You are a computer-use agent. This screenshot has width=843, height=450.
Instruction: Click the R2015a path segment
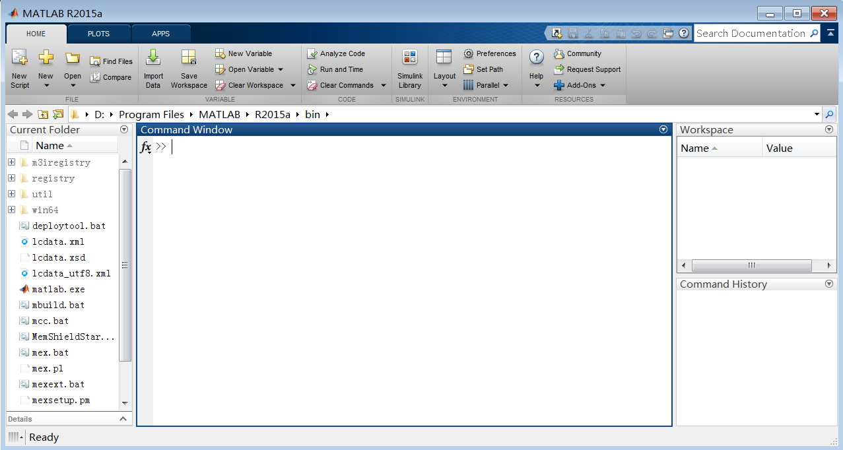click(273, 114)
